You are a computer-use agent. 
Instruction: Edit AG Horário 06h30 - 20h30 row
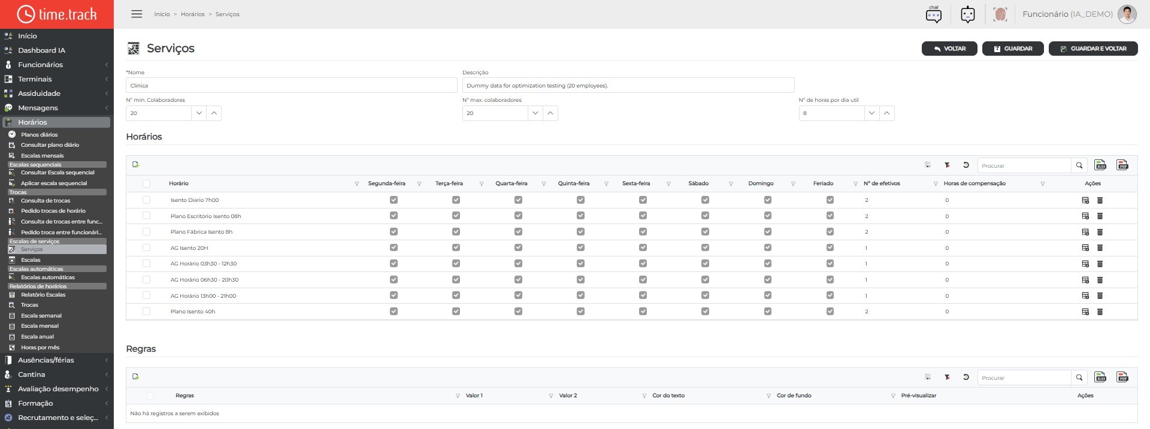(1085, 280)
